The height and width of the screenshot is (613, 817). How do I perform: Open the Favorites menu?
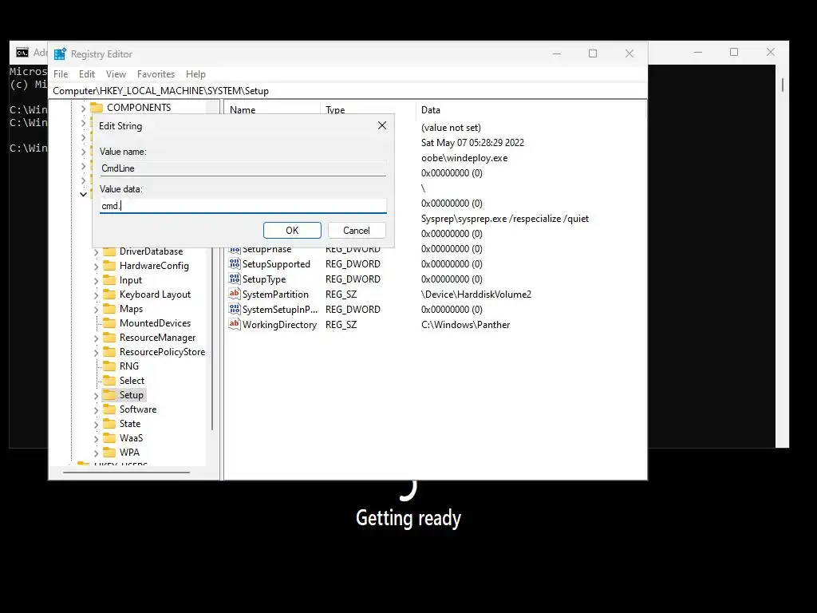156,74
